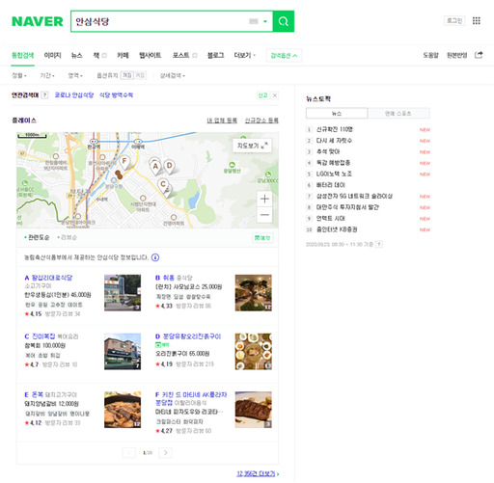Click the new-window icon beside 책 tab
This screenshot has height=483, width=494.
point(104,56)
